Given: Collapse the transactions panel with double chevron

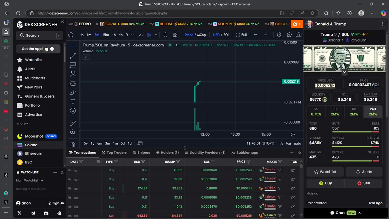Looking at the screenshot, I should (x=300, y=152).
